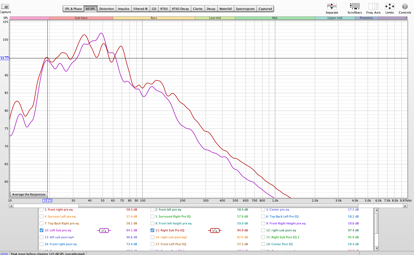The width and height of the screenshot is (414, 255).
Task: Open the Captured tab
Action: [265, 9]
